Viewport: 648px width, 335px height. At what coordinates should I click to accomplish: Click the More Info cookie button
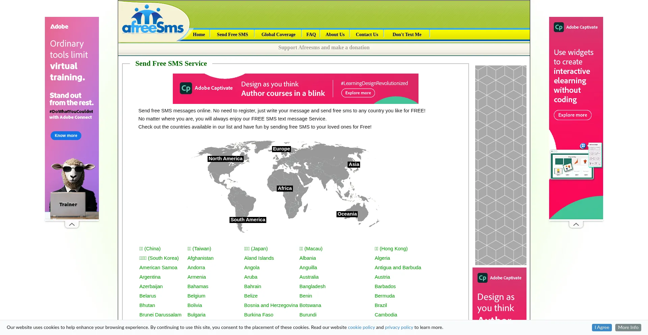coord(628,328)
